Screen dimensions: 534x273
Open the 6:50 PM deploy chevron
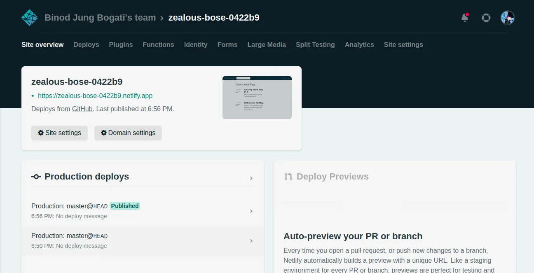tap(251, 241)
